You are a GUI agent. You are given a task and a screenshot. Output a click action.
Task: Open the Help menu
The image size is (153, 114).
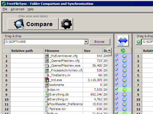pos(30,9)
